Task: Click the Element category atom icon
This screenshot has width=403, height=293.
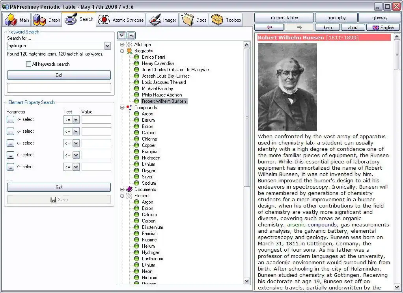Action: click(129, 196)
